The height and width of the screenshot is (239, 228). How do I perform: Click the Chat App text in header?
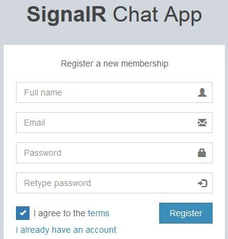pyautogui.click(x=157, y=15)
